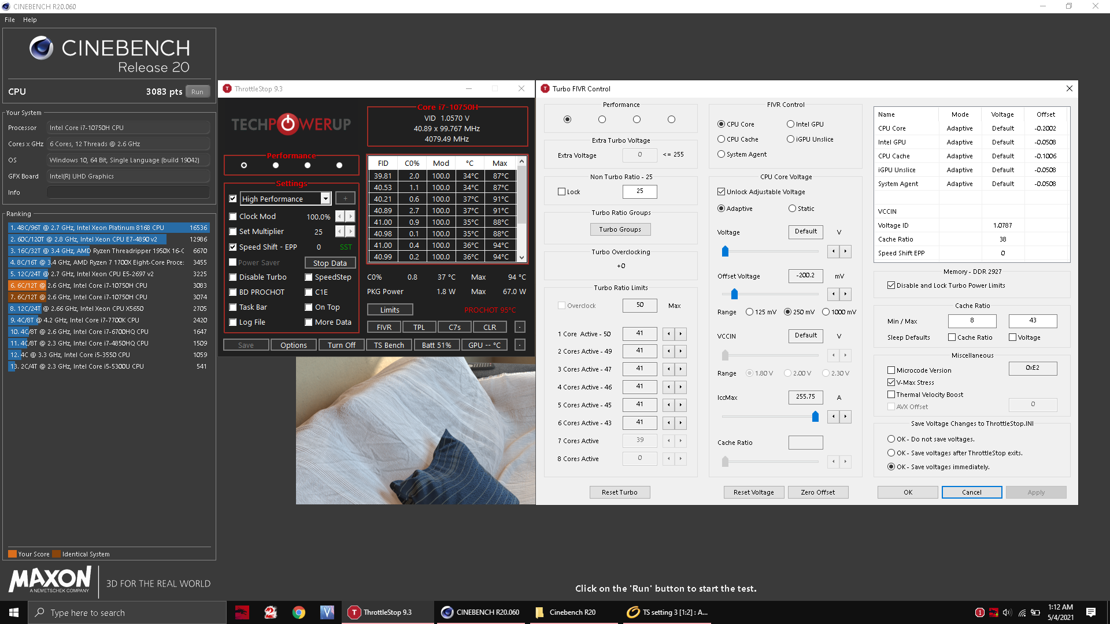Check Thermal Velocity Boost option
The height and width of the screenshot is (624, 1110).
(891, 395)
